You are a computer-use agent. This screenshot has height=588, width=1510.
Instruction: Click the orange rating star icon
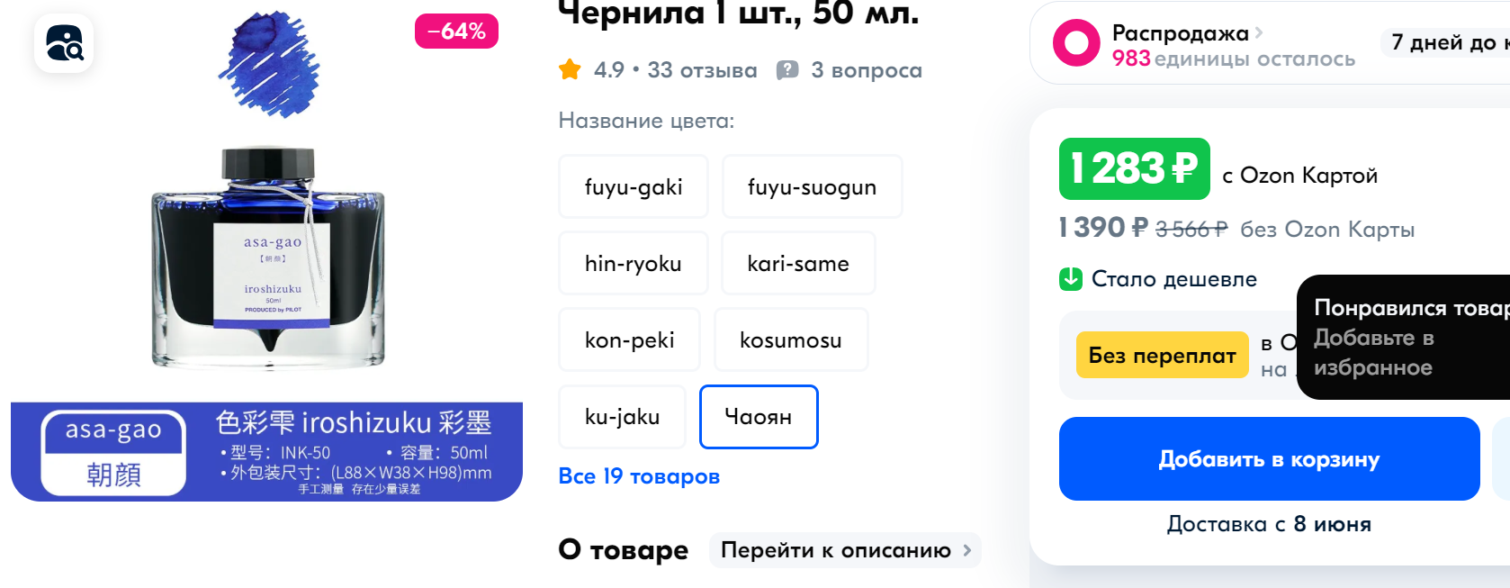570,69
